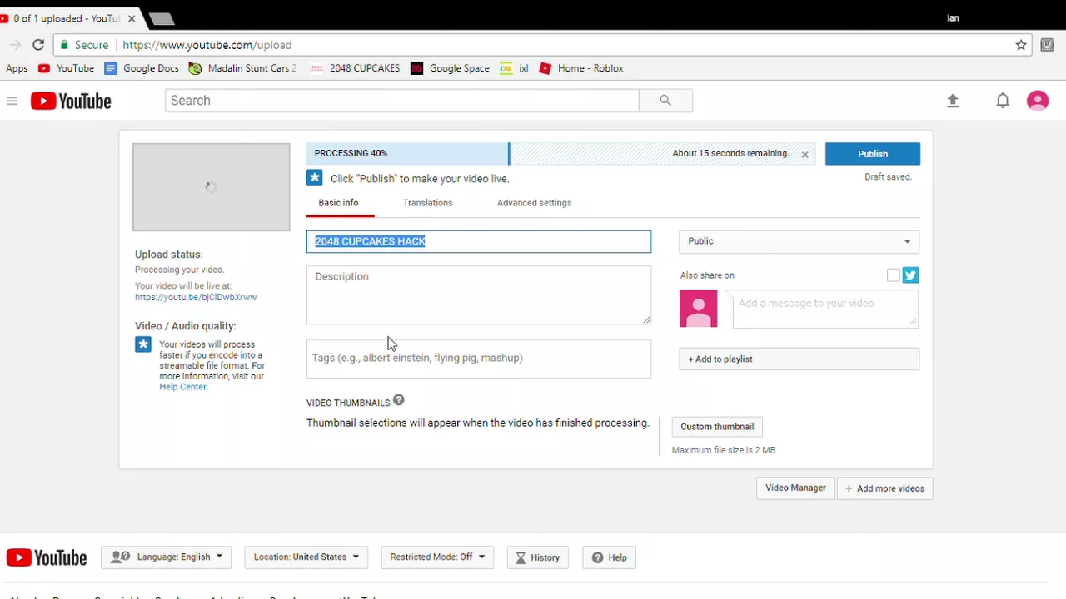
Task: Open the Google Docs bookmark
Action: (x=142, y=68)
